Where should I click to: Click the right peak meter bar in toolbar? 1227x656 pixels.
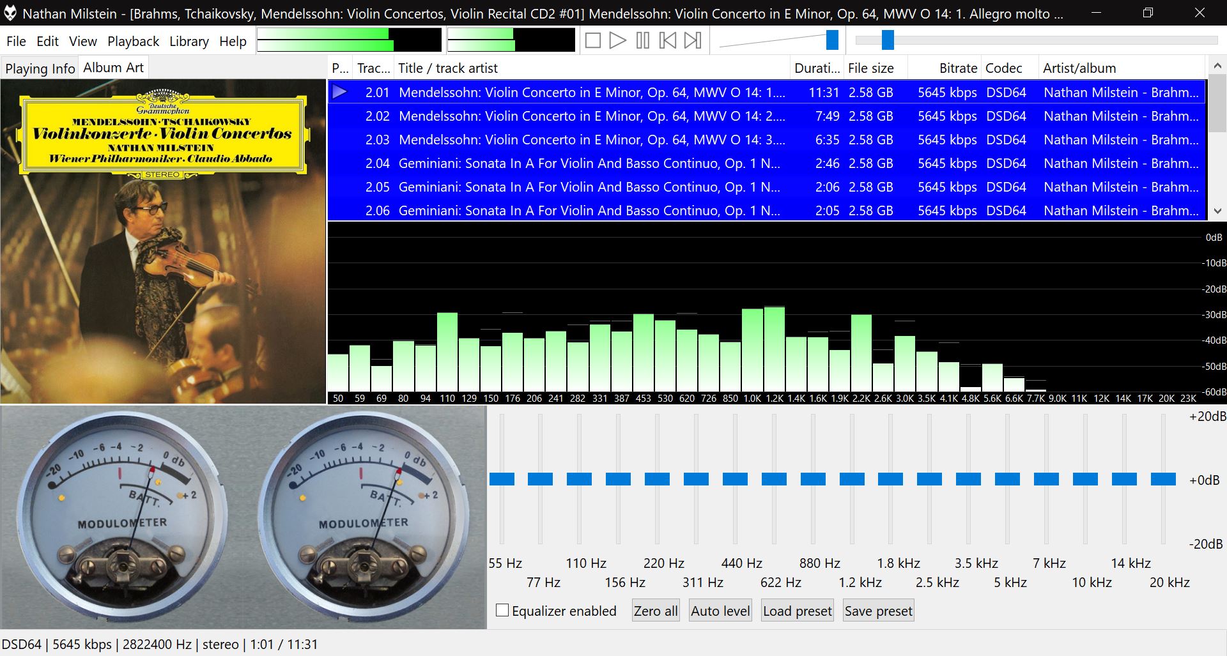[511, 40]
